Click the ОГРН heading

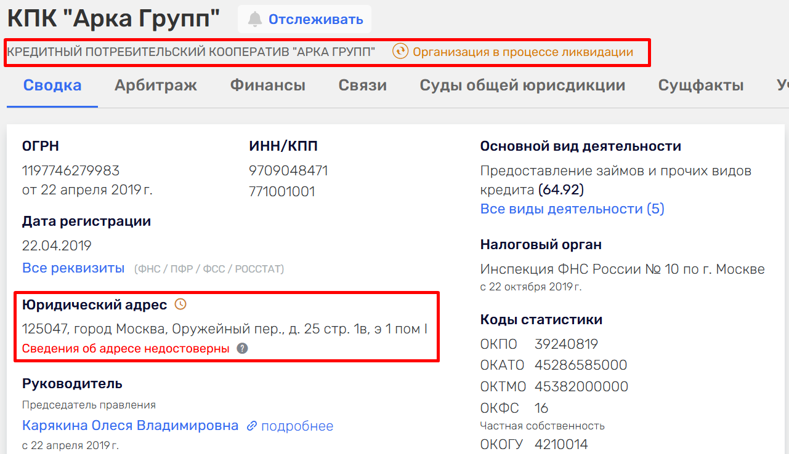pyautogui.click(x=41, y=146)
